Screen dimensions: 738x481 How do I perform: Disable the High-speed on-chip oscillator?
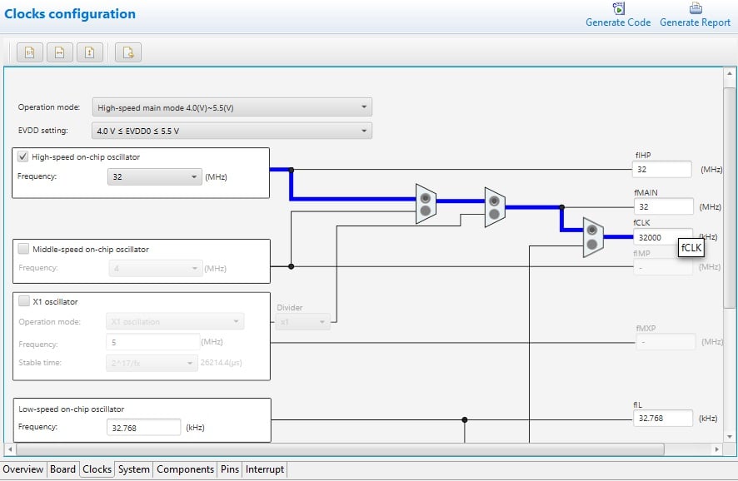tap(22, 156)
